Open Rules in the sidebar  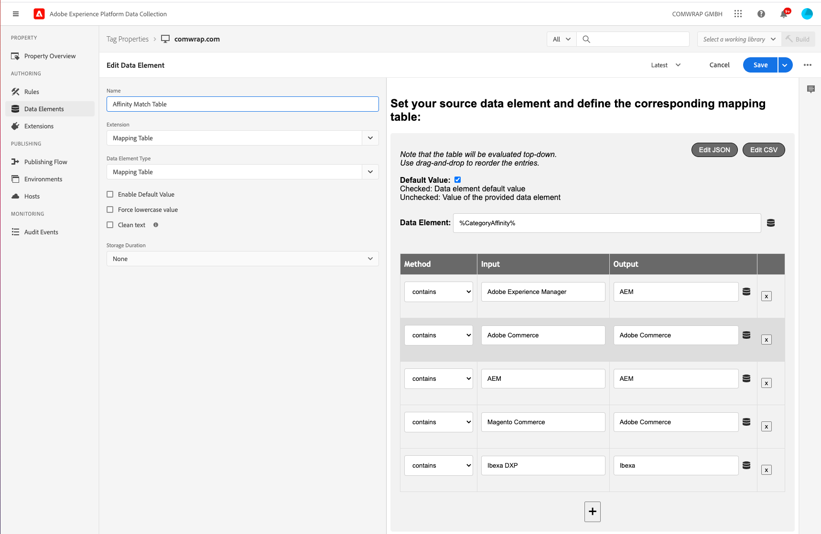pos(50,92)
